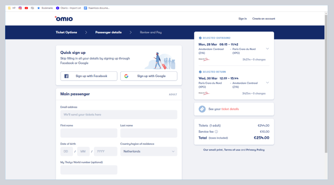Open the YouTube bookmark icon
This screenshot has width=334, height=185.
click(26, 8)
